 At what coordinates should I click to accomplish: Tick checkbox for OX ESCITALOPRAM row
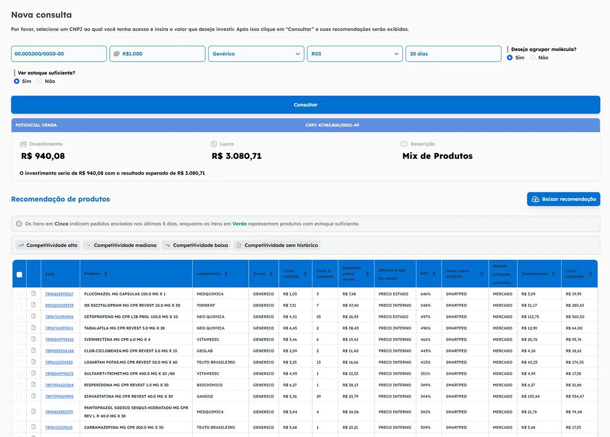tap(20, 305)
